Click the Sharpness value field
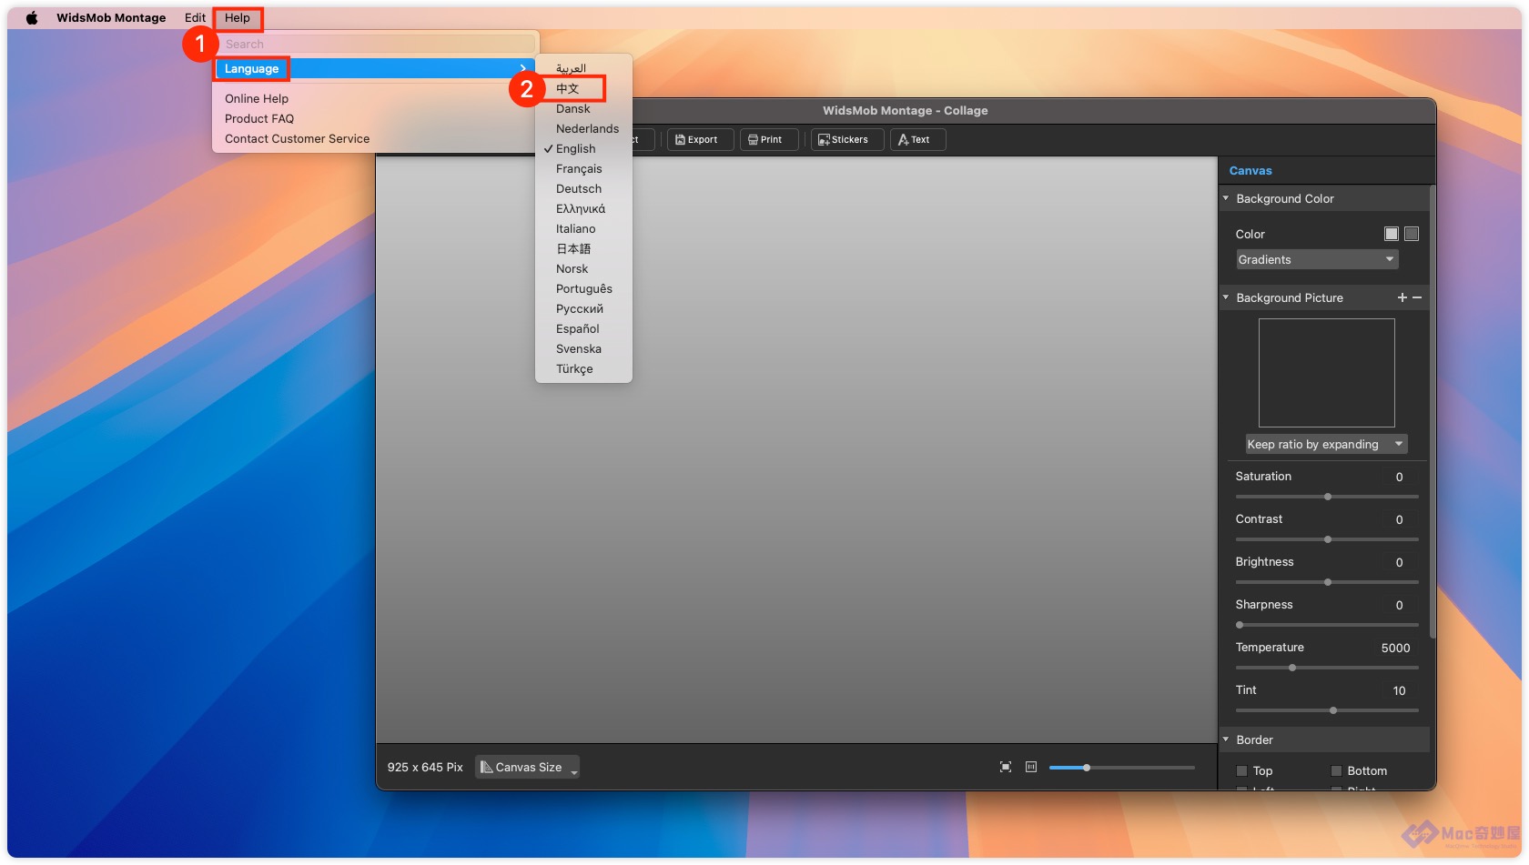Screen dimensions: 1529x865 tap(1399, 605)
